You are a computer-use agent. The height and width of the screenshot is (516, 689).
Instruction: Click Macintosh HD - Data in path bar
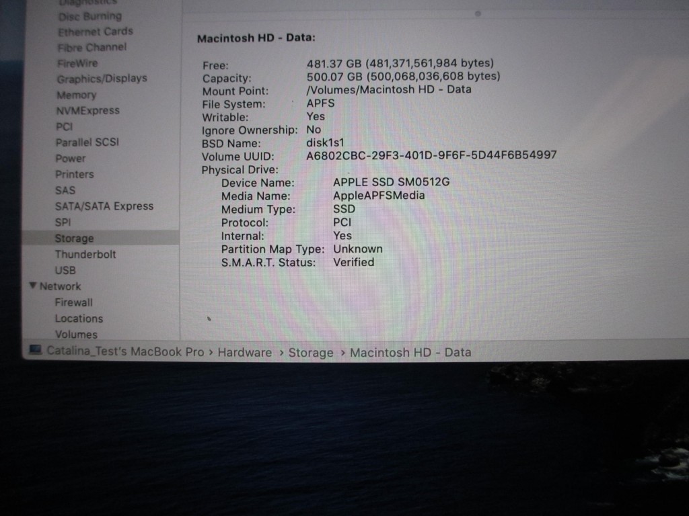[410, 352]
